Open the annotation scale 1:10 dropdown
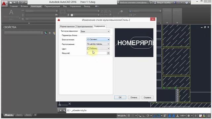The height and width of the screenshot is (119, 212). [x=183, y=116]
